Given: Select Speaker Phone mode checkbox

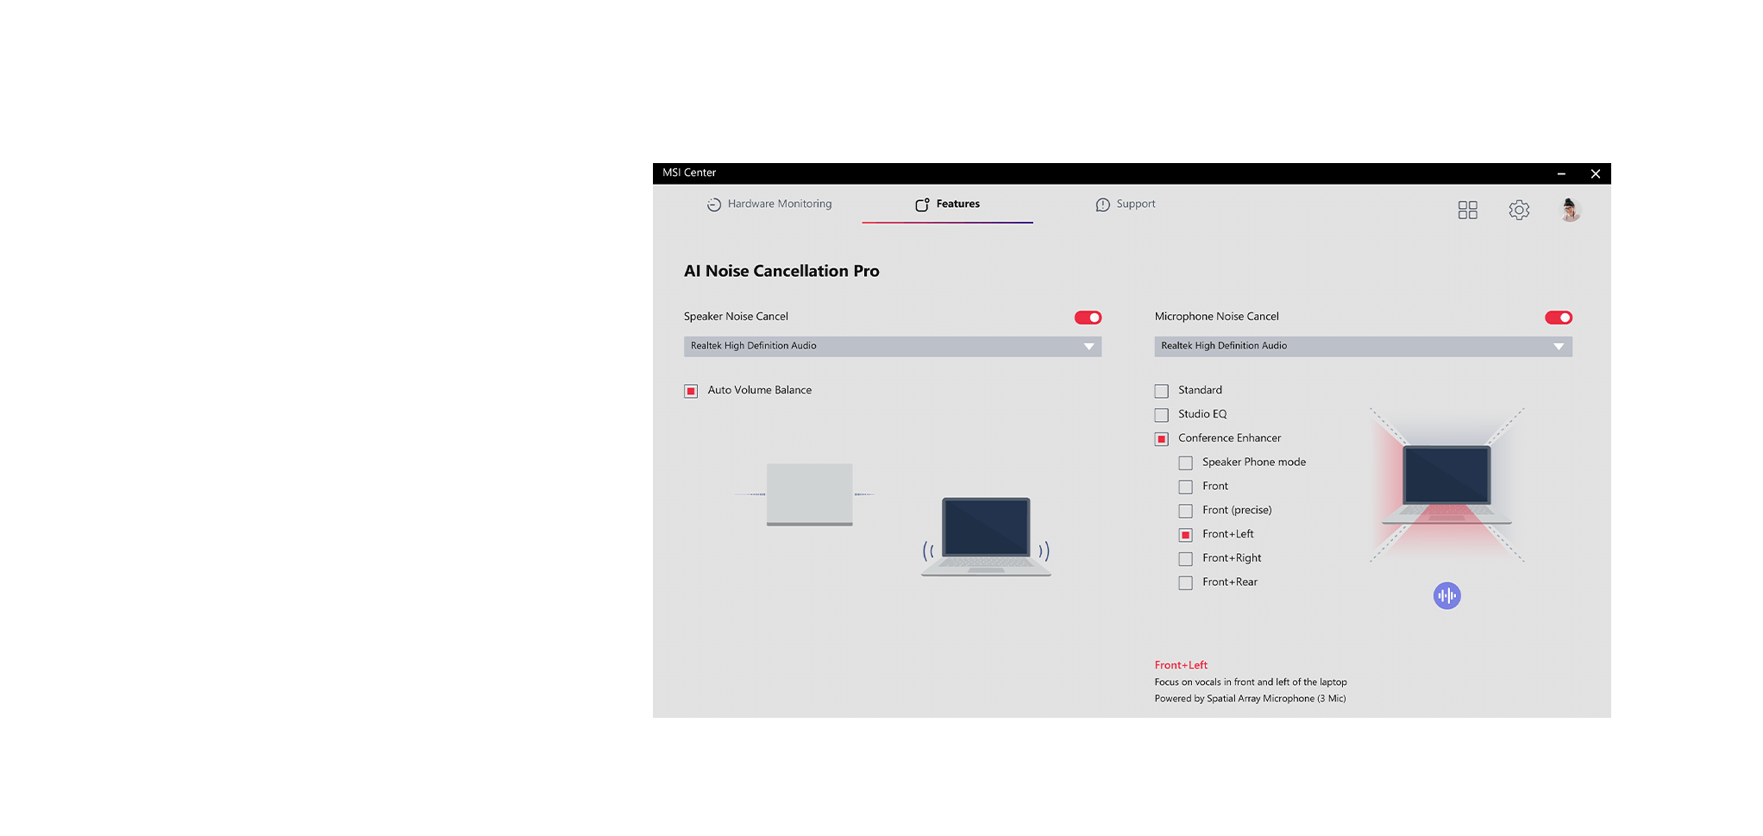Looking at the screenshot, I should point(1186,463).
